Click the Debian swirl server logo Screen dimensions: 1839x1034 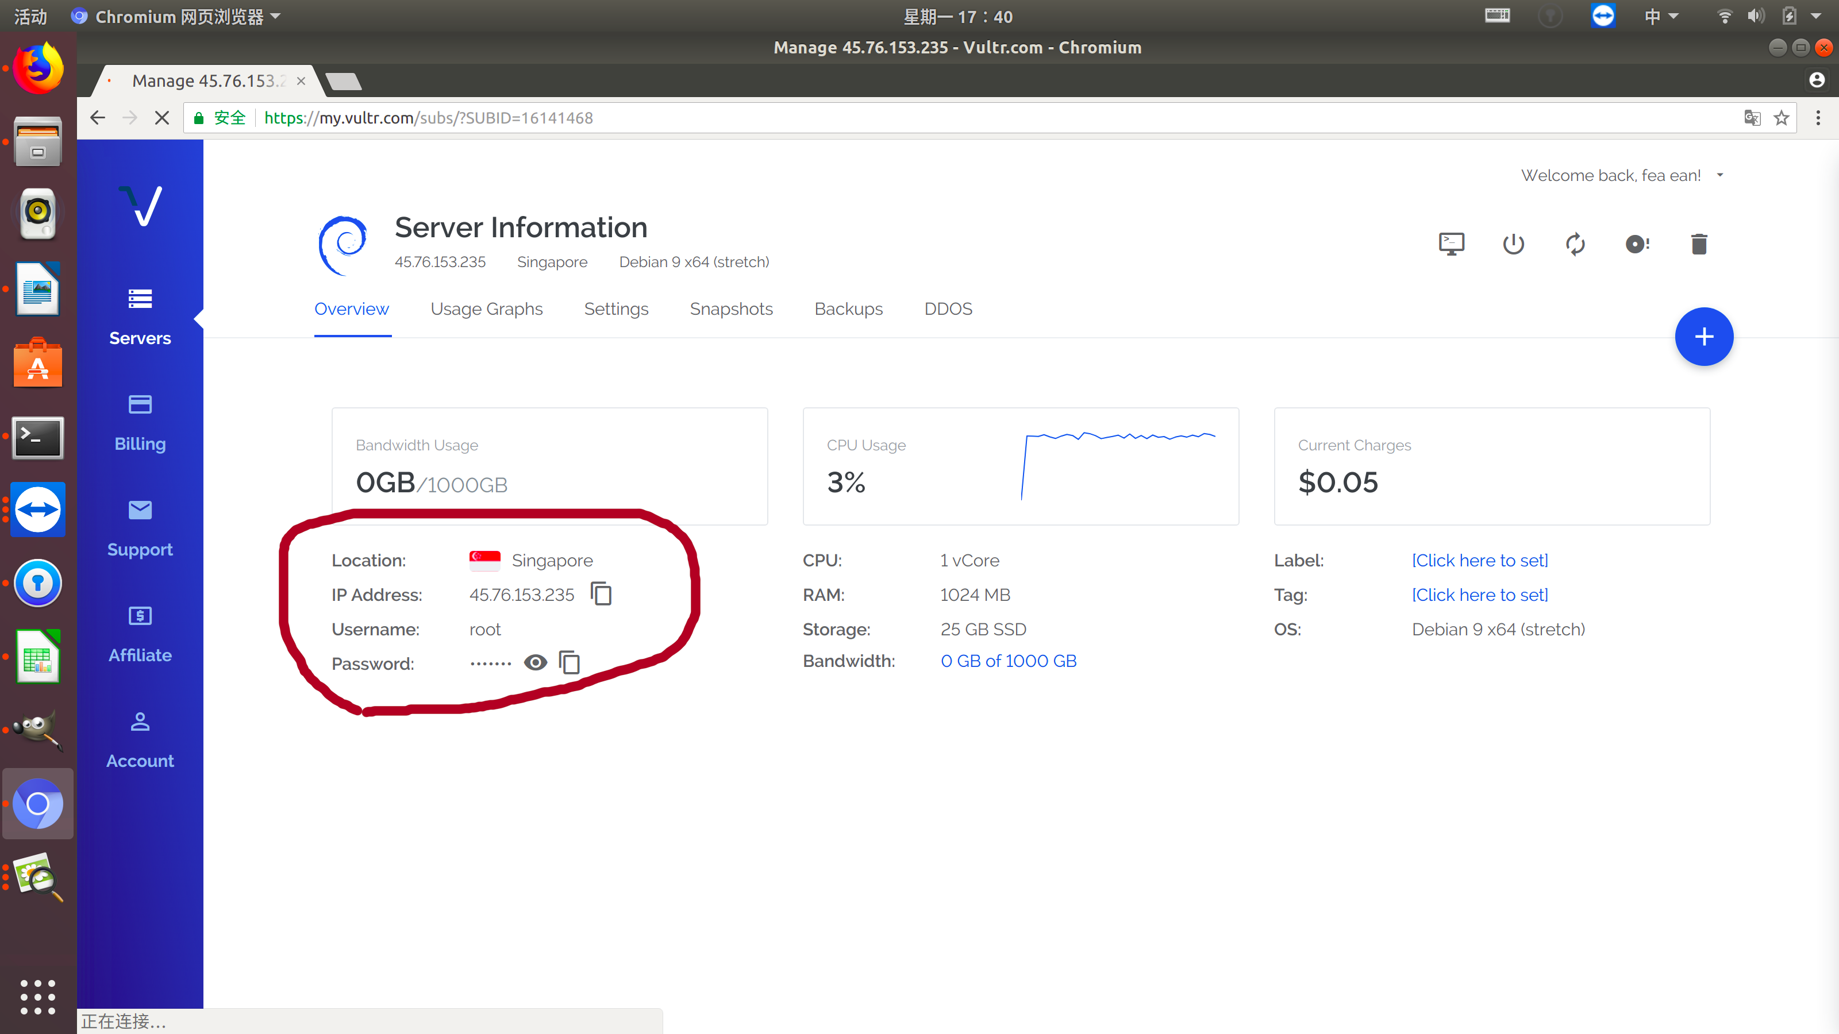click(343, 245)
